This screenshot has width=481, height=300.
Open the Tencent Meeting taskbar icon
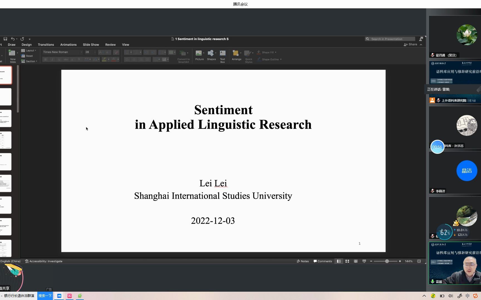click(x=59, y=296)
